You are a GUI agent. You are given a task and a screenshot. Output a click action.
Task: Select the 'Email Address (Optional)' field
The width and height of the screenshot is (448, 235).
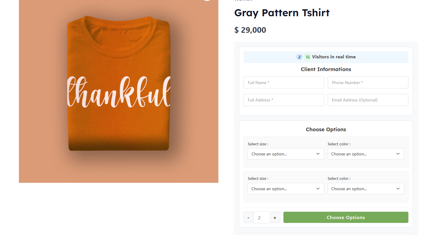click(x=368, y=100)
